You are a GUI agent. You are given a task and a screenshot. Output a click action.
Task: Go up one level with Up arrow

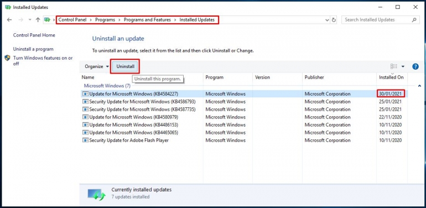tap(38, 20)
